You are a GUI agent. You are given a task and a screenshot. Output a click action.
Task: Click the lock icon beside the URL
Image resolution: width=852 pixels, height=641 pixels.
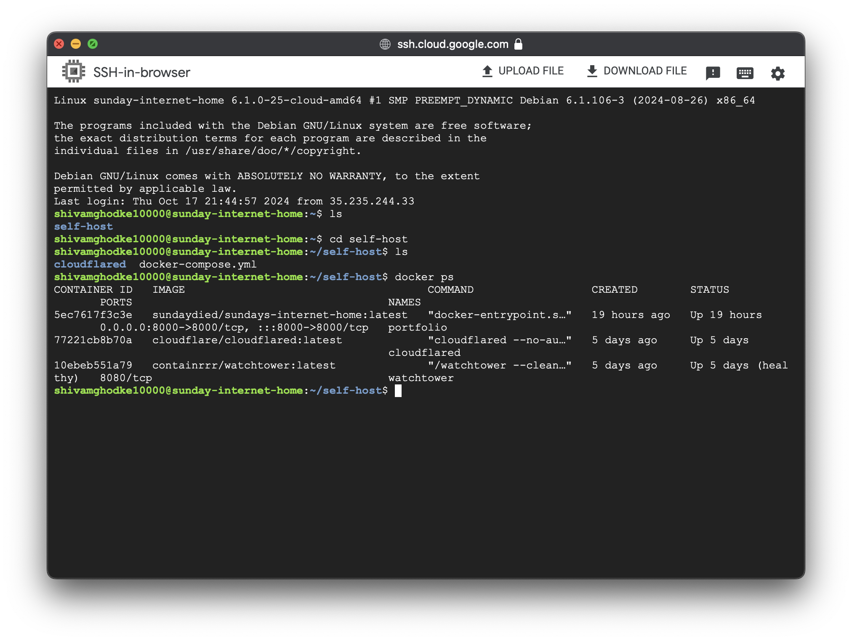point(519,44)
